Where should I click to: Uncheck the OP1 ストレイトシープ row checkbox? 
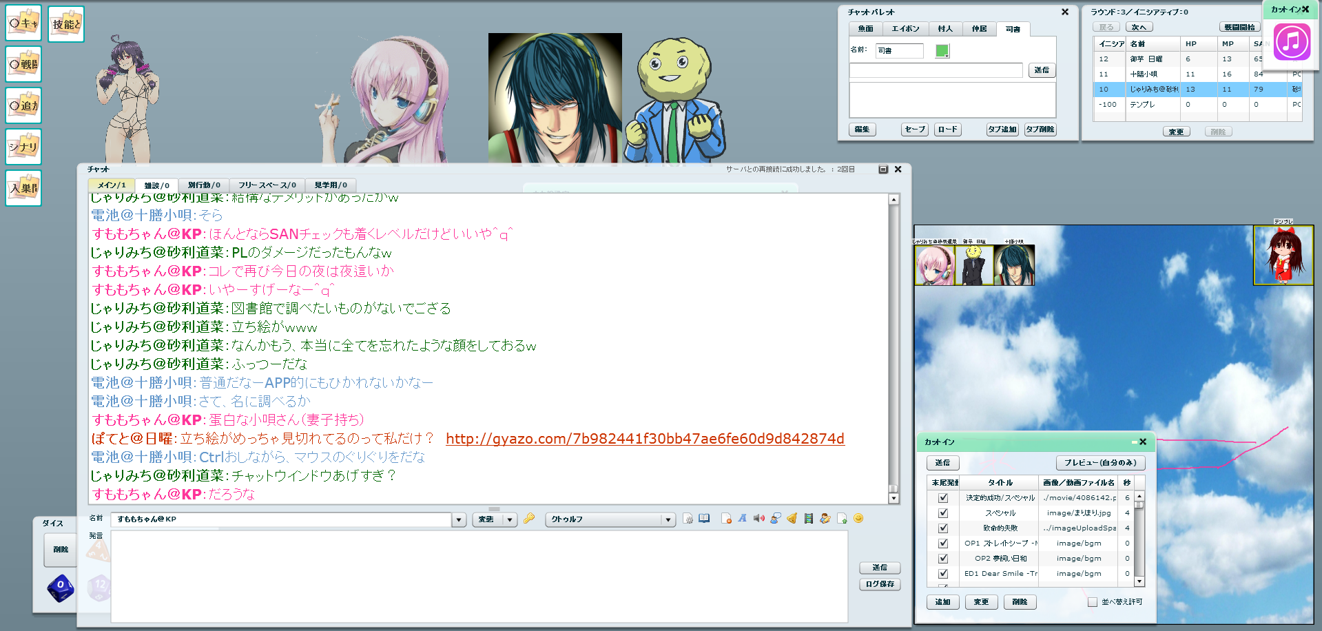[x=943, y=544]
